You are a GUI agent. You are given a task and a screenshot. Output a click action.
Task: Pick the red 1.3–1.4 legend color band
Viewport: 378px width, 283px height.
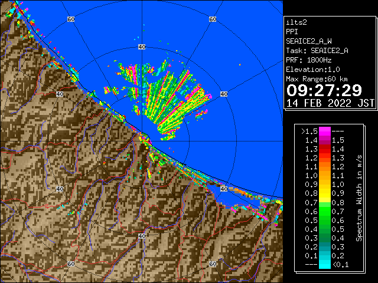pos(324,149)
